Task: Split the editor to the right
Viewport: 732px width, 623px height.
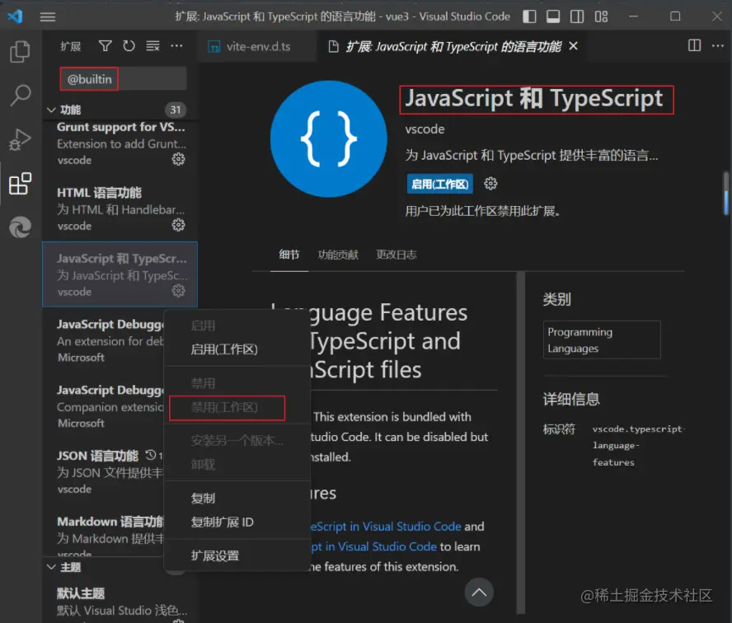Action: pos(694,45)
